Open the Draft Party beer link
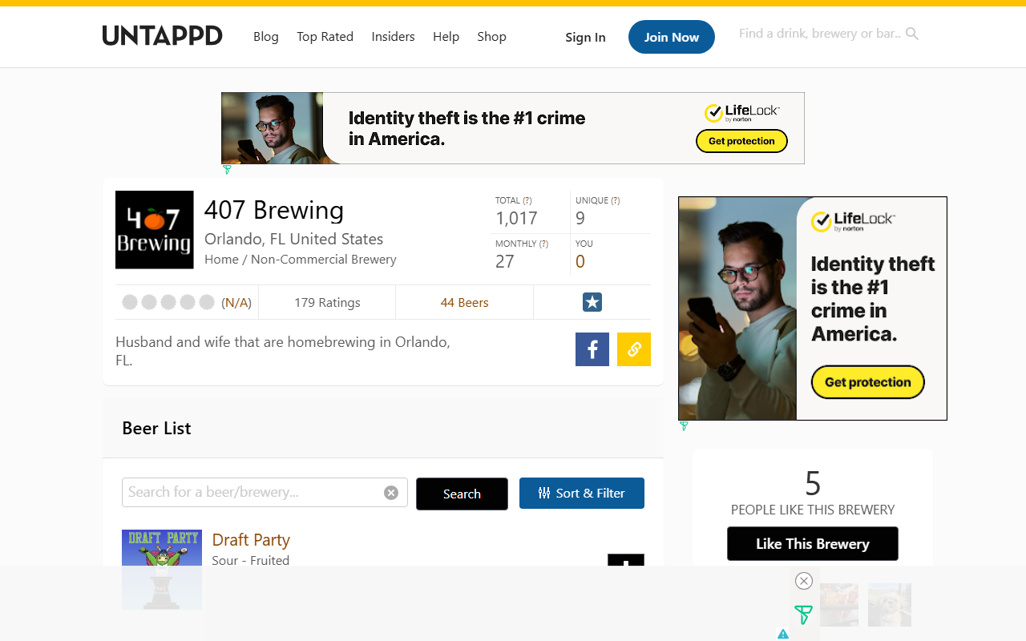Screen dimensions: 1026x641 pyautogui.click(x=251, y=539)
